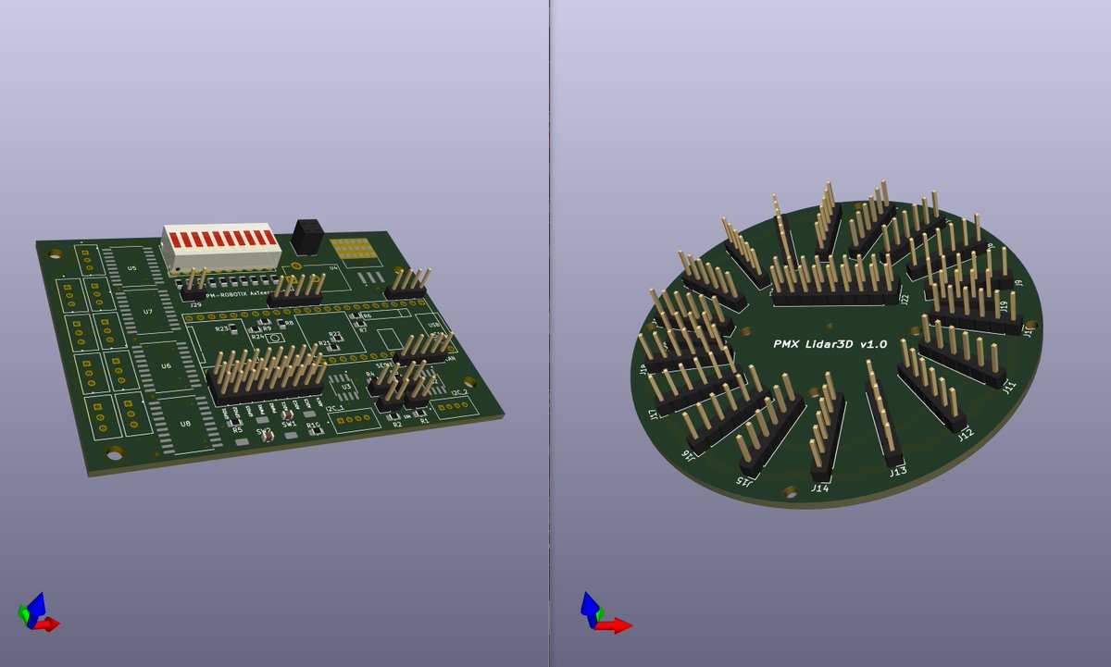Click the green Y-axis arrow in left orientation gizmo

(x=23, y=613)
